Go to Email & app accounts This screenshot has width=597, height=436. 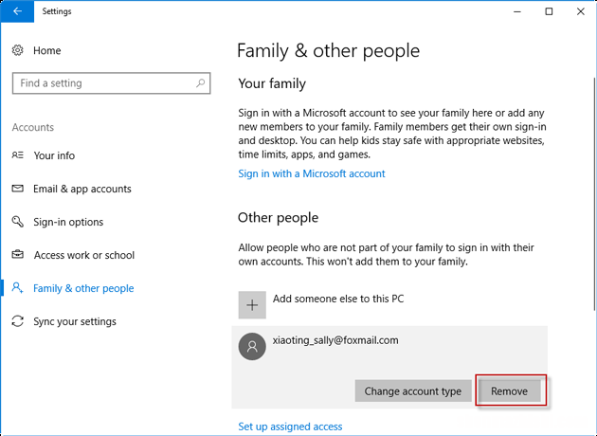point(81,189)
